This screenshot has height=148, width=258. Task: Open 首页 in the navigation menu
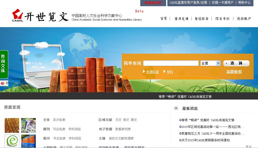point(164,19)
